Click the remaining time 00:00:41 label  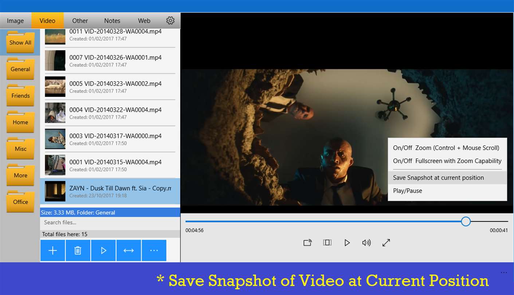tap(499, 231)
